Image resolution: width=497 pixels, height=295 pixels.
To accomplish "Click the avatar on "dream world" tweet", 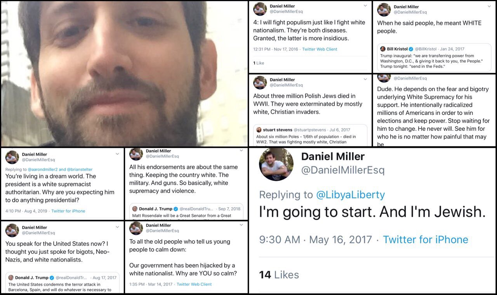I will (x=12, y=157).
